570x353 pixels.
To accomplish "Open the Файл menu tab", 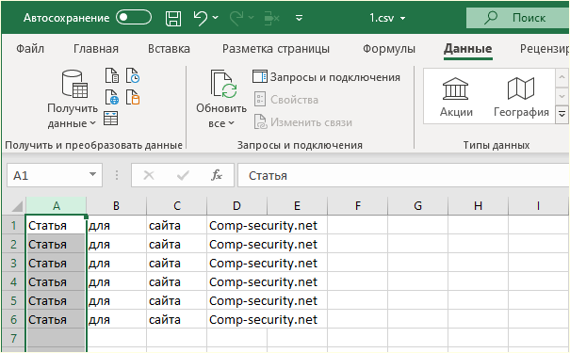I will click(x=30, y=49).
